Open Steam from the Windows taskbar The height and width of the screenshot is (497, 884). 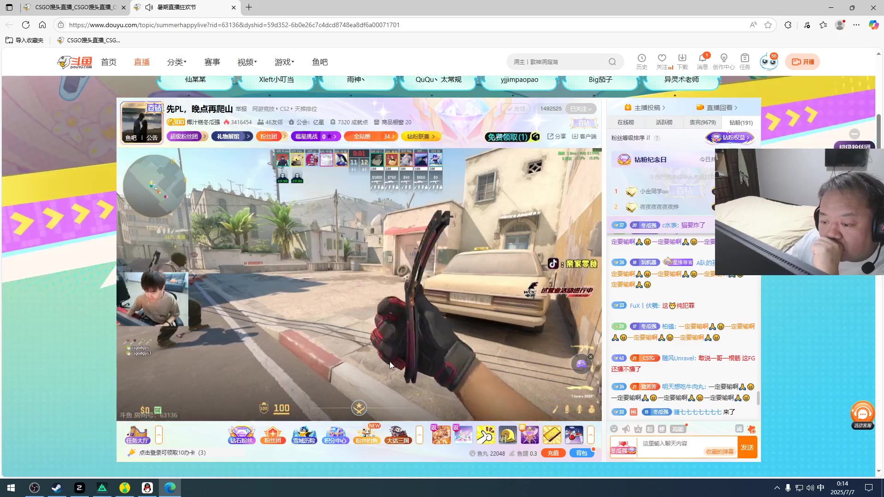tap(57, 488)
